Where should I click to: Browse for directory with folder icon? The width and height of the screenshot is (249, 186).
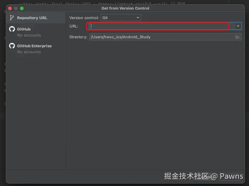point(237,37)
